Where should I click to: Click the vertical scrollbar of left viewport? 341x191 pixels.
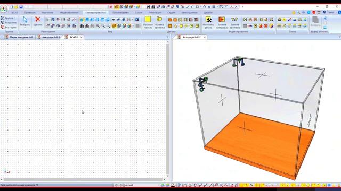(x=168, y=108)
